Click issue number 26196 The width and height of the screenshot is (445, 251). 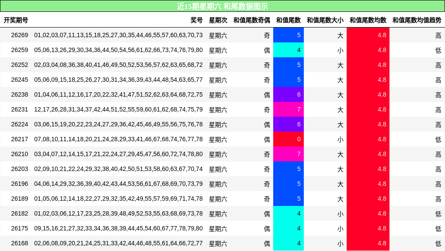pyautogui.click(x=20, y=184)
